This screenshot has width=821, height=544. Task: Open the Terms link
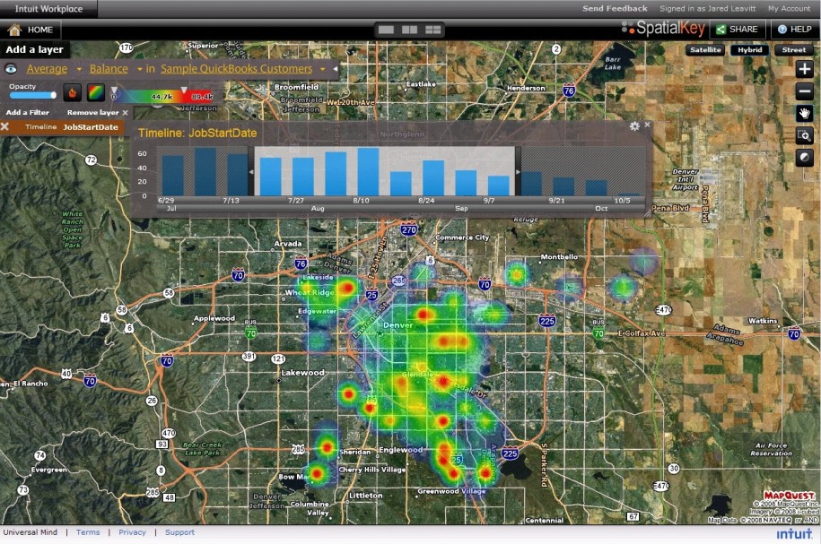click(88, 532)
